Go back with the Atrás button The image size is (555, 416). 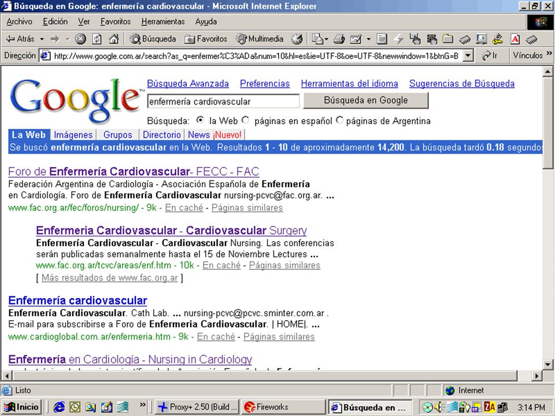(21, 39)
